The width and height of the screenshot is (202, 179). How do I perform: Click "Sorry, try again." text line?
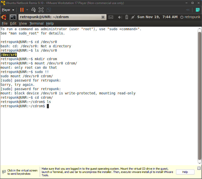click(x=18, y=85)
